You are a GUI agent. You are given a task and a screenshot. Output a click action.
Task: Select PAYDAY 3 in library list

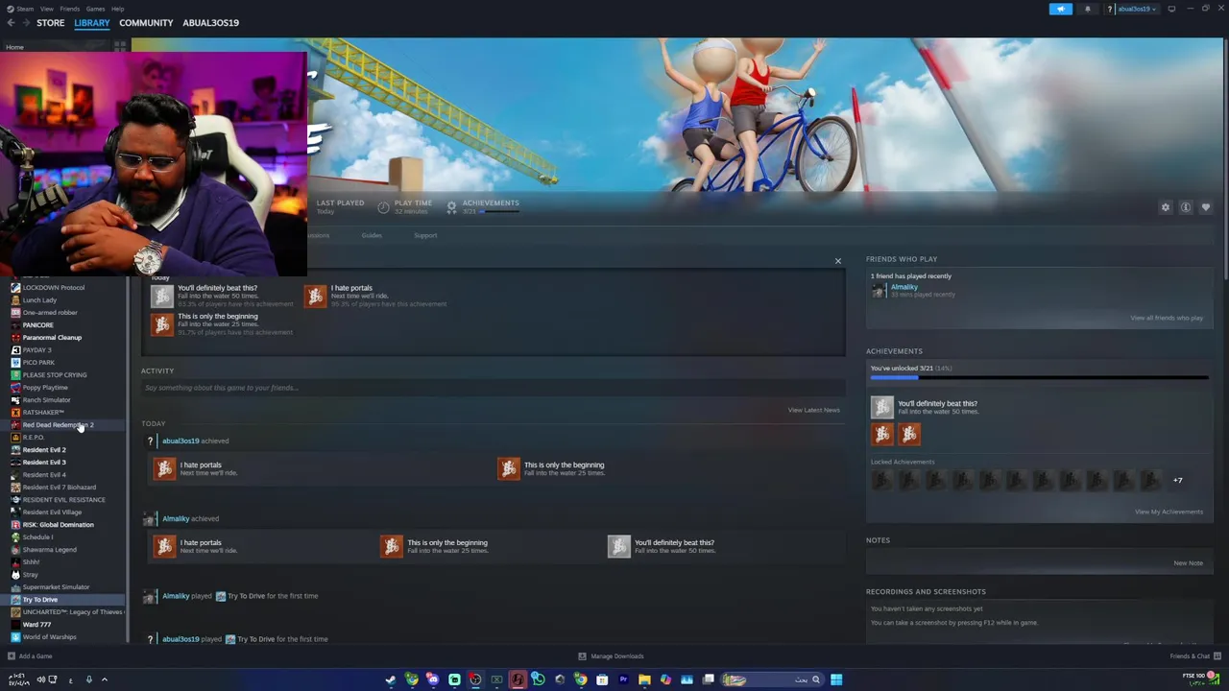click(37, 350)
